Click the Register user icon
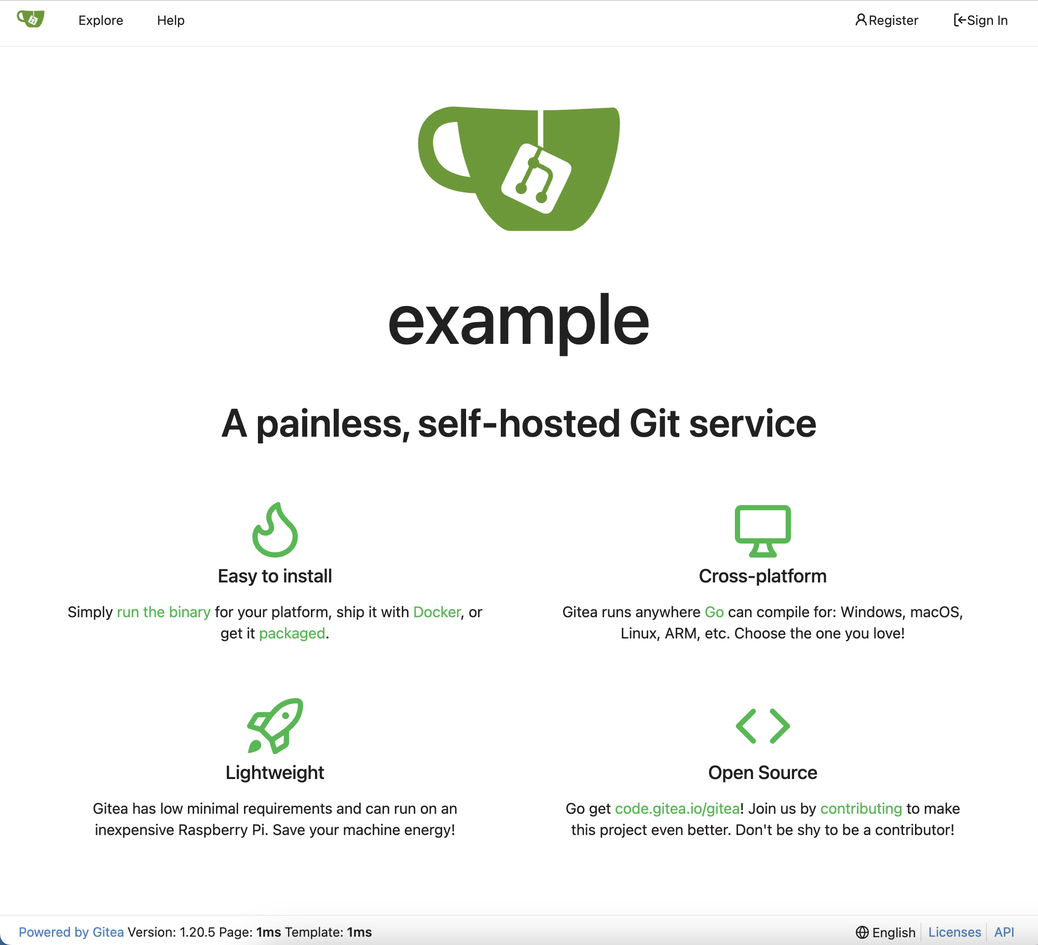Image resolution: width=1038 pixels, height=945 pixels. pos(860,20)
